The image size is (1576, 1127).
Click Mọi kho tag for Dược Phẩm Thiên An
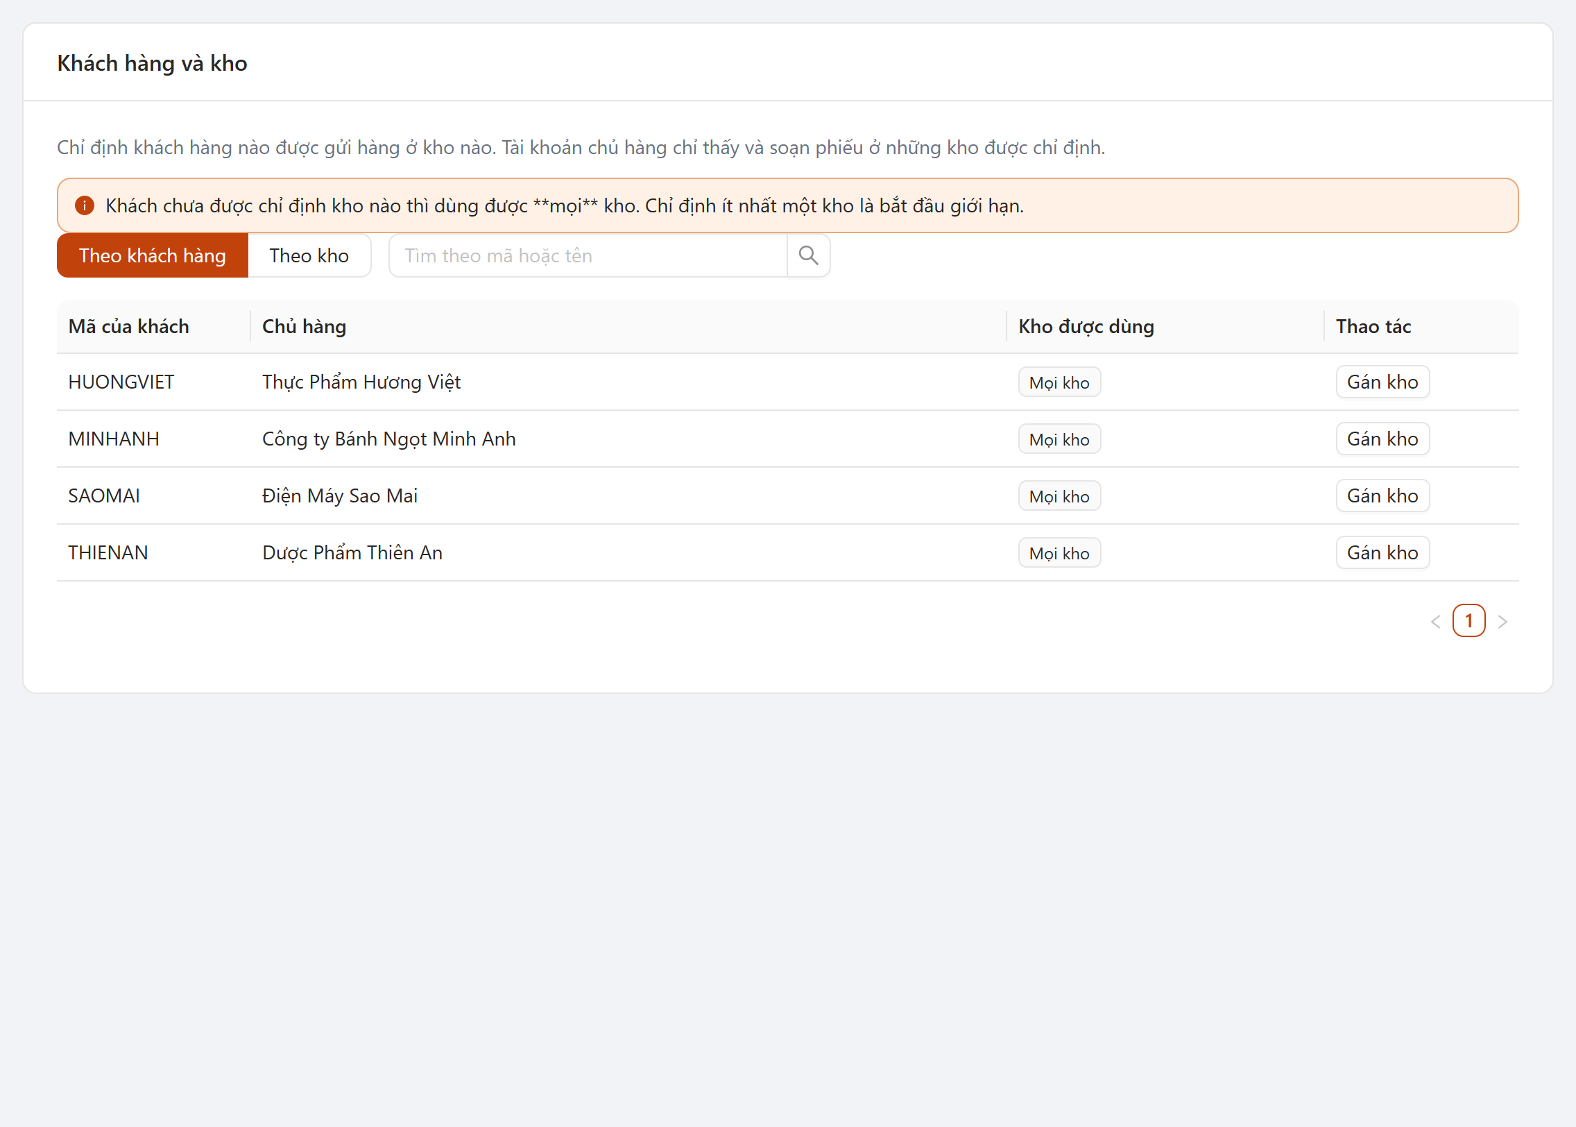pyautogui.click(x=1059, y=552)
